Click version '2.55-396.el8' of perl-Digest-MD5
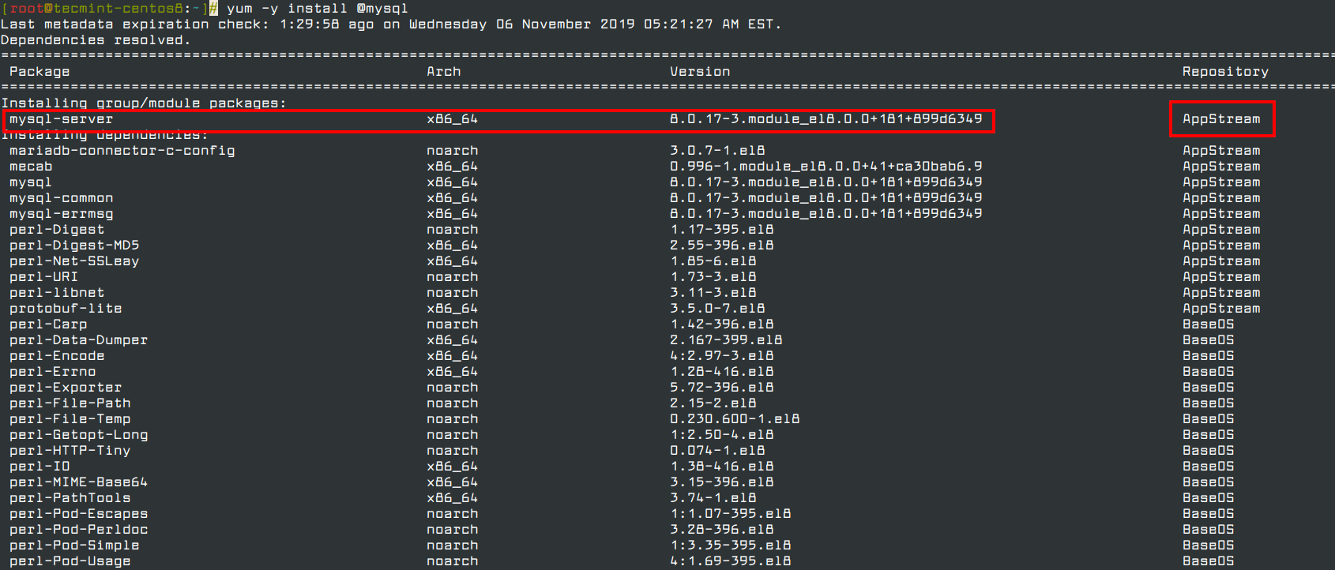This screenshot has height=570, width=1335. (722, 246)
